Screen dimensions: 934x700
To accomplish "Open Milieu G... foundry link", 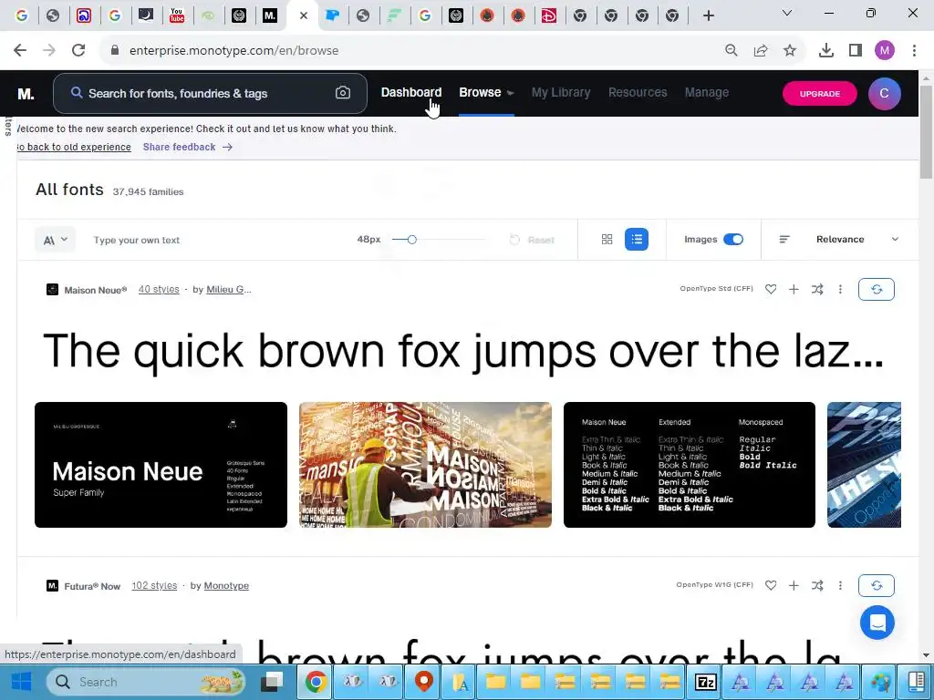I will point(229,289).
